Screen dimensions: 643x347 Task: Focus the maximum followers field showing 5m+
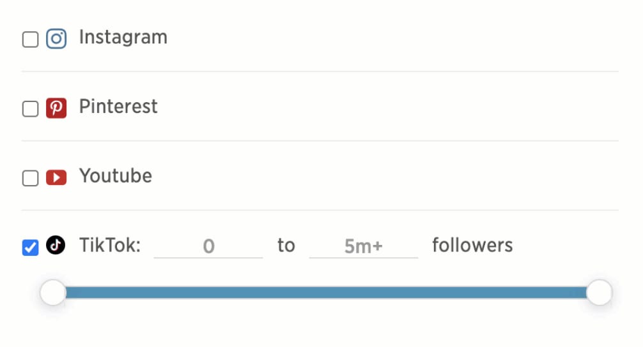click(364, 246)
